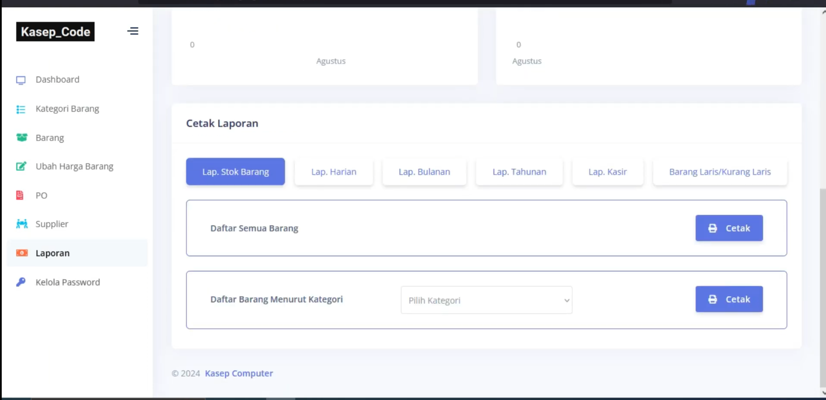
Task: Select the Lap. Stok Barang tab
Action: click(x=235, y=172)
